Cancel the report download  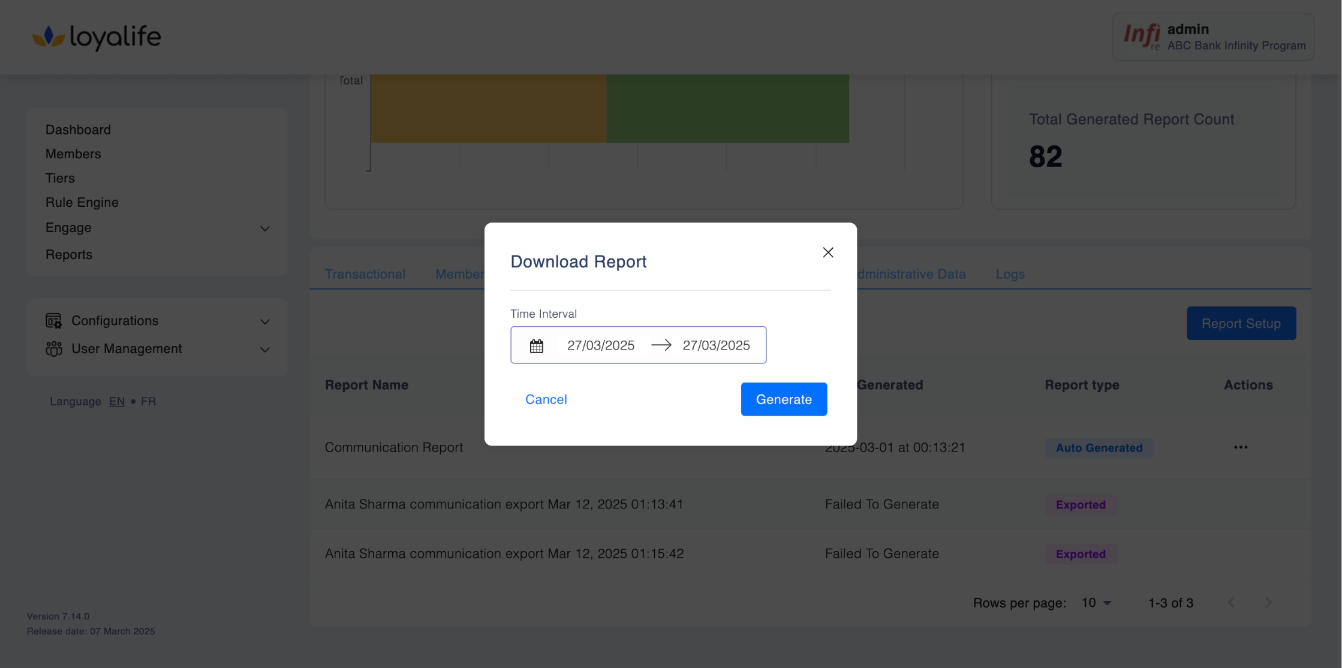[546, 399]
